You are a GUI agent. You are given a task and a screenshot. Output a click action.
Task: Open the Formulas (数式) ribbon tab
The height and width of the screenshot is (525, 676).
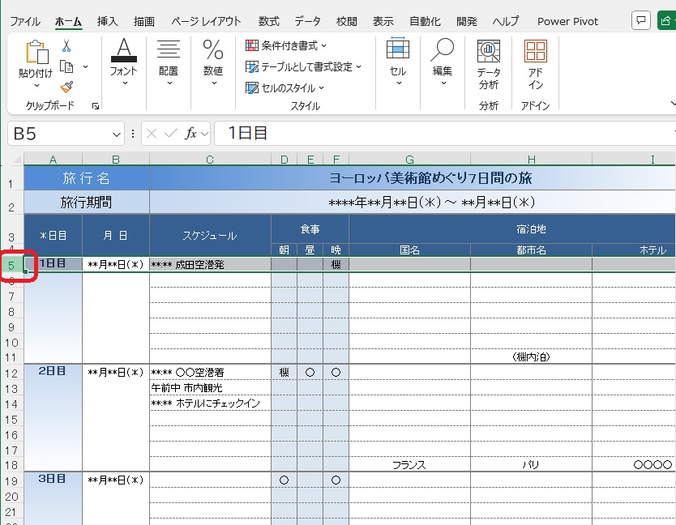[268, 21]
